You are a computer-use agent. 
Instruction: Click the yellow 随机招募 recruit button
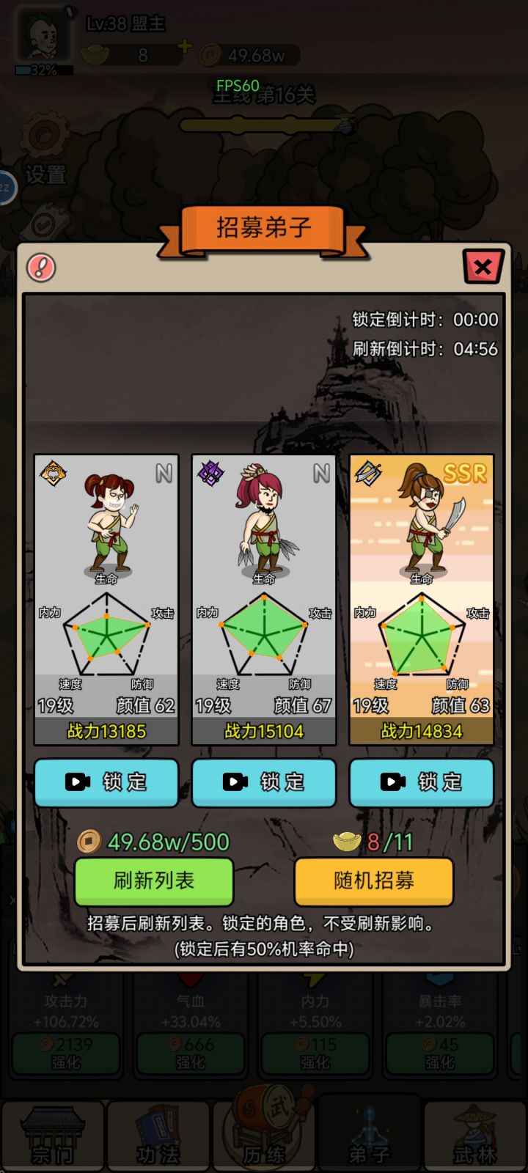tap(374, 880)
